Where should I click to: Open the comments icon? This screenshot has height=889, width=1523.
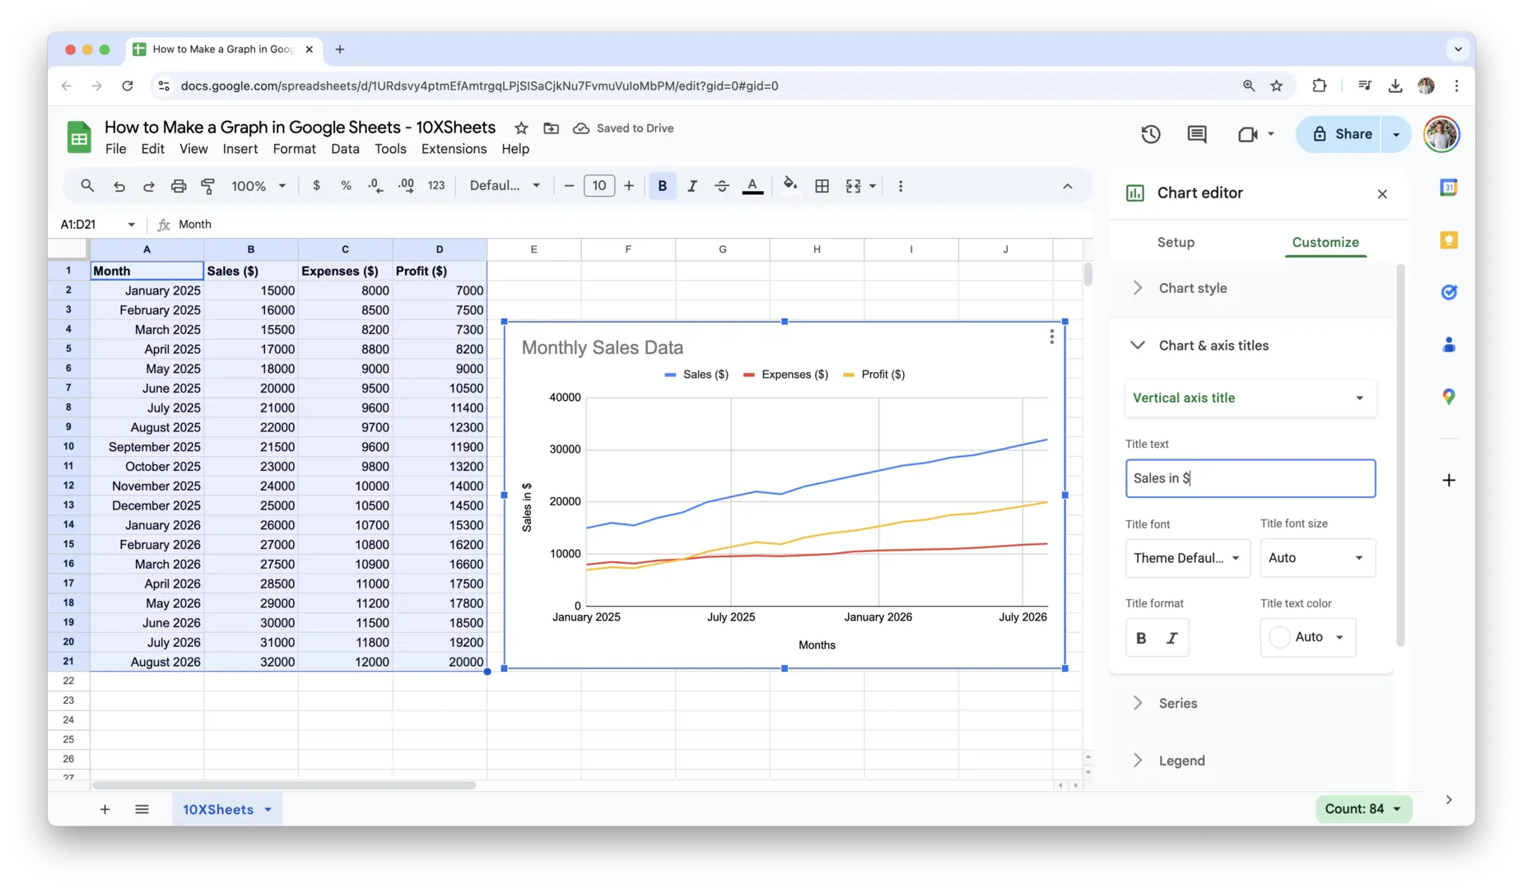coord(1197,134)
